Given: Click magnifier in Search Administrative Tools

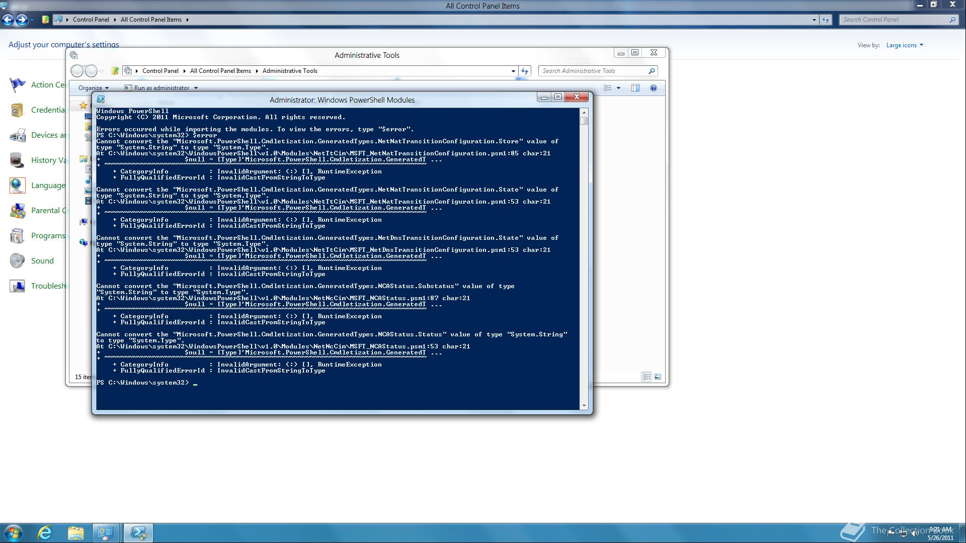Looking at the screenshot, I should pyautogui.click(x=652, y=71).
